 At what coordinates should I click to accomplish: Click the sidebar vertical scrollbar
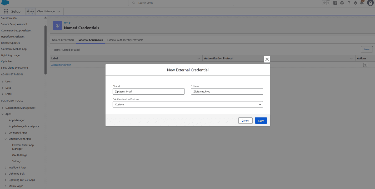coord(46,50)
